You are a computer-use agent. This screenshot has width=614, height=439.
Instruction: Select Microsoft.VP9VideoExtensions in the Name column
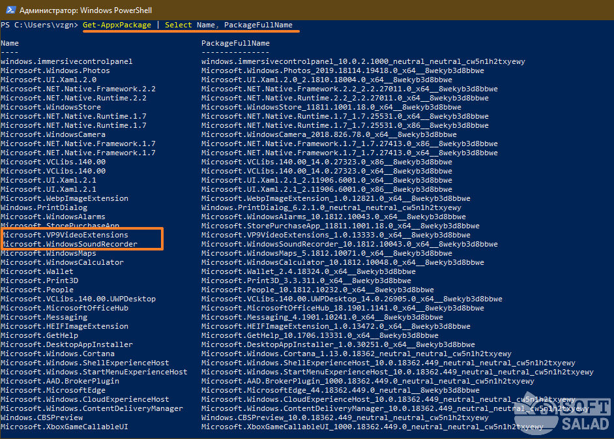click(x=65, y=235)
